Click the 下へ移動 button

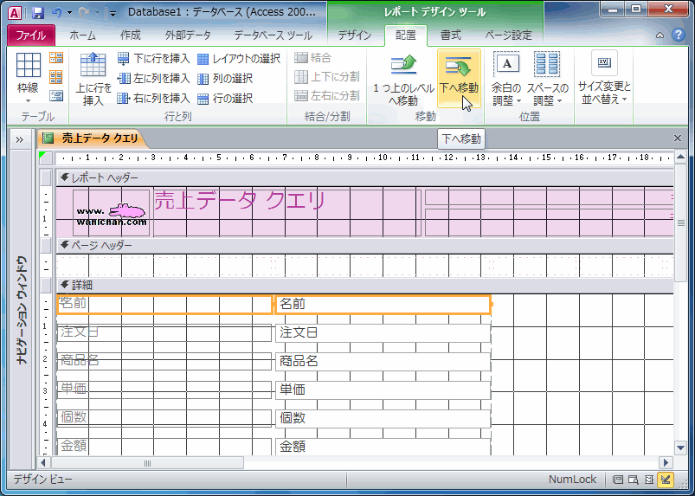pos(459,79)
